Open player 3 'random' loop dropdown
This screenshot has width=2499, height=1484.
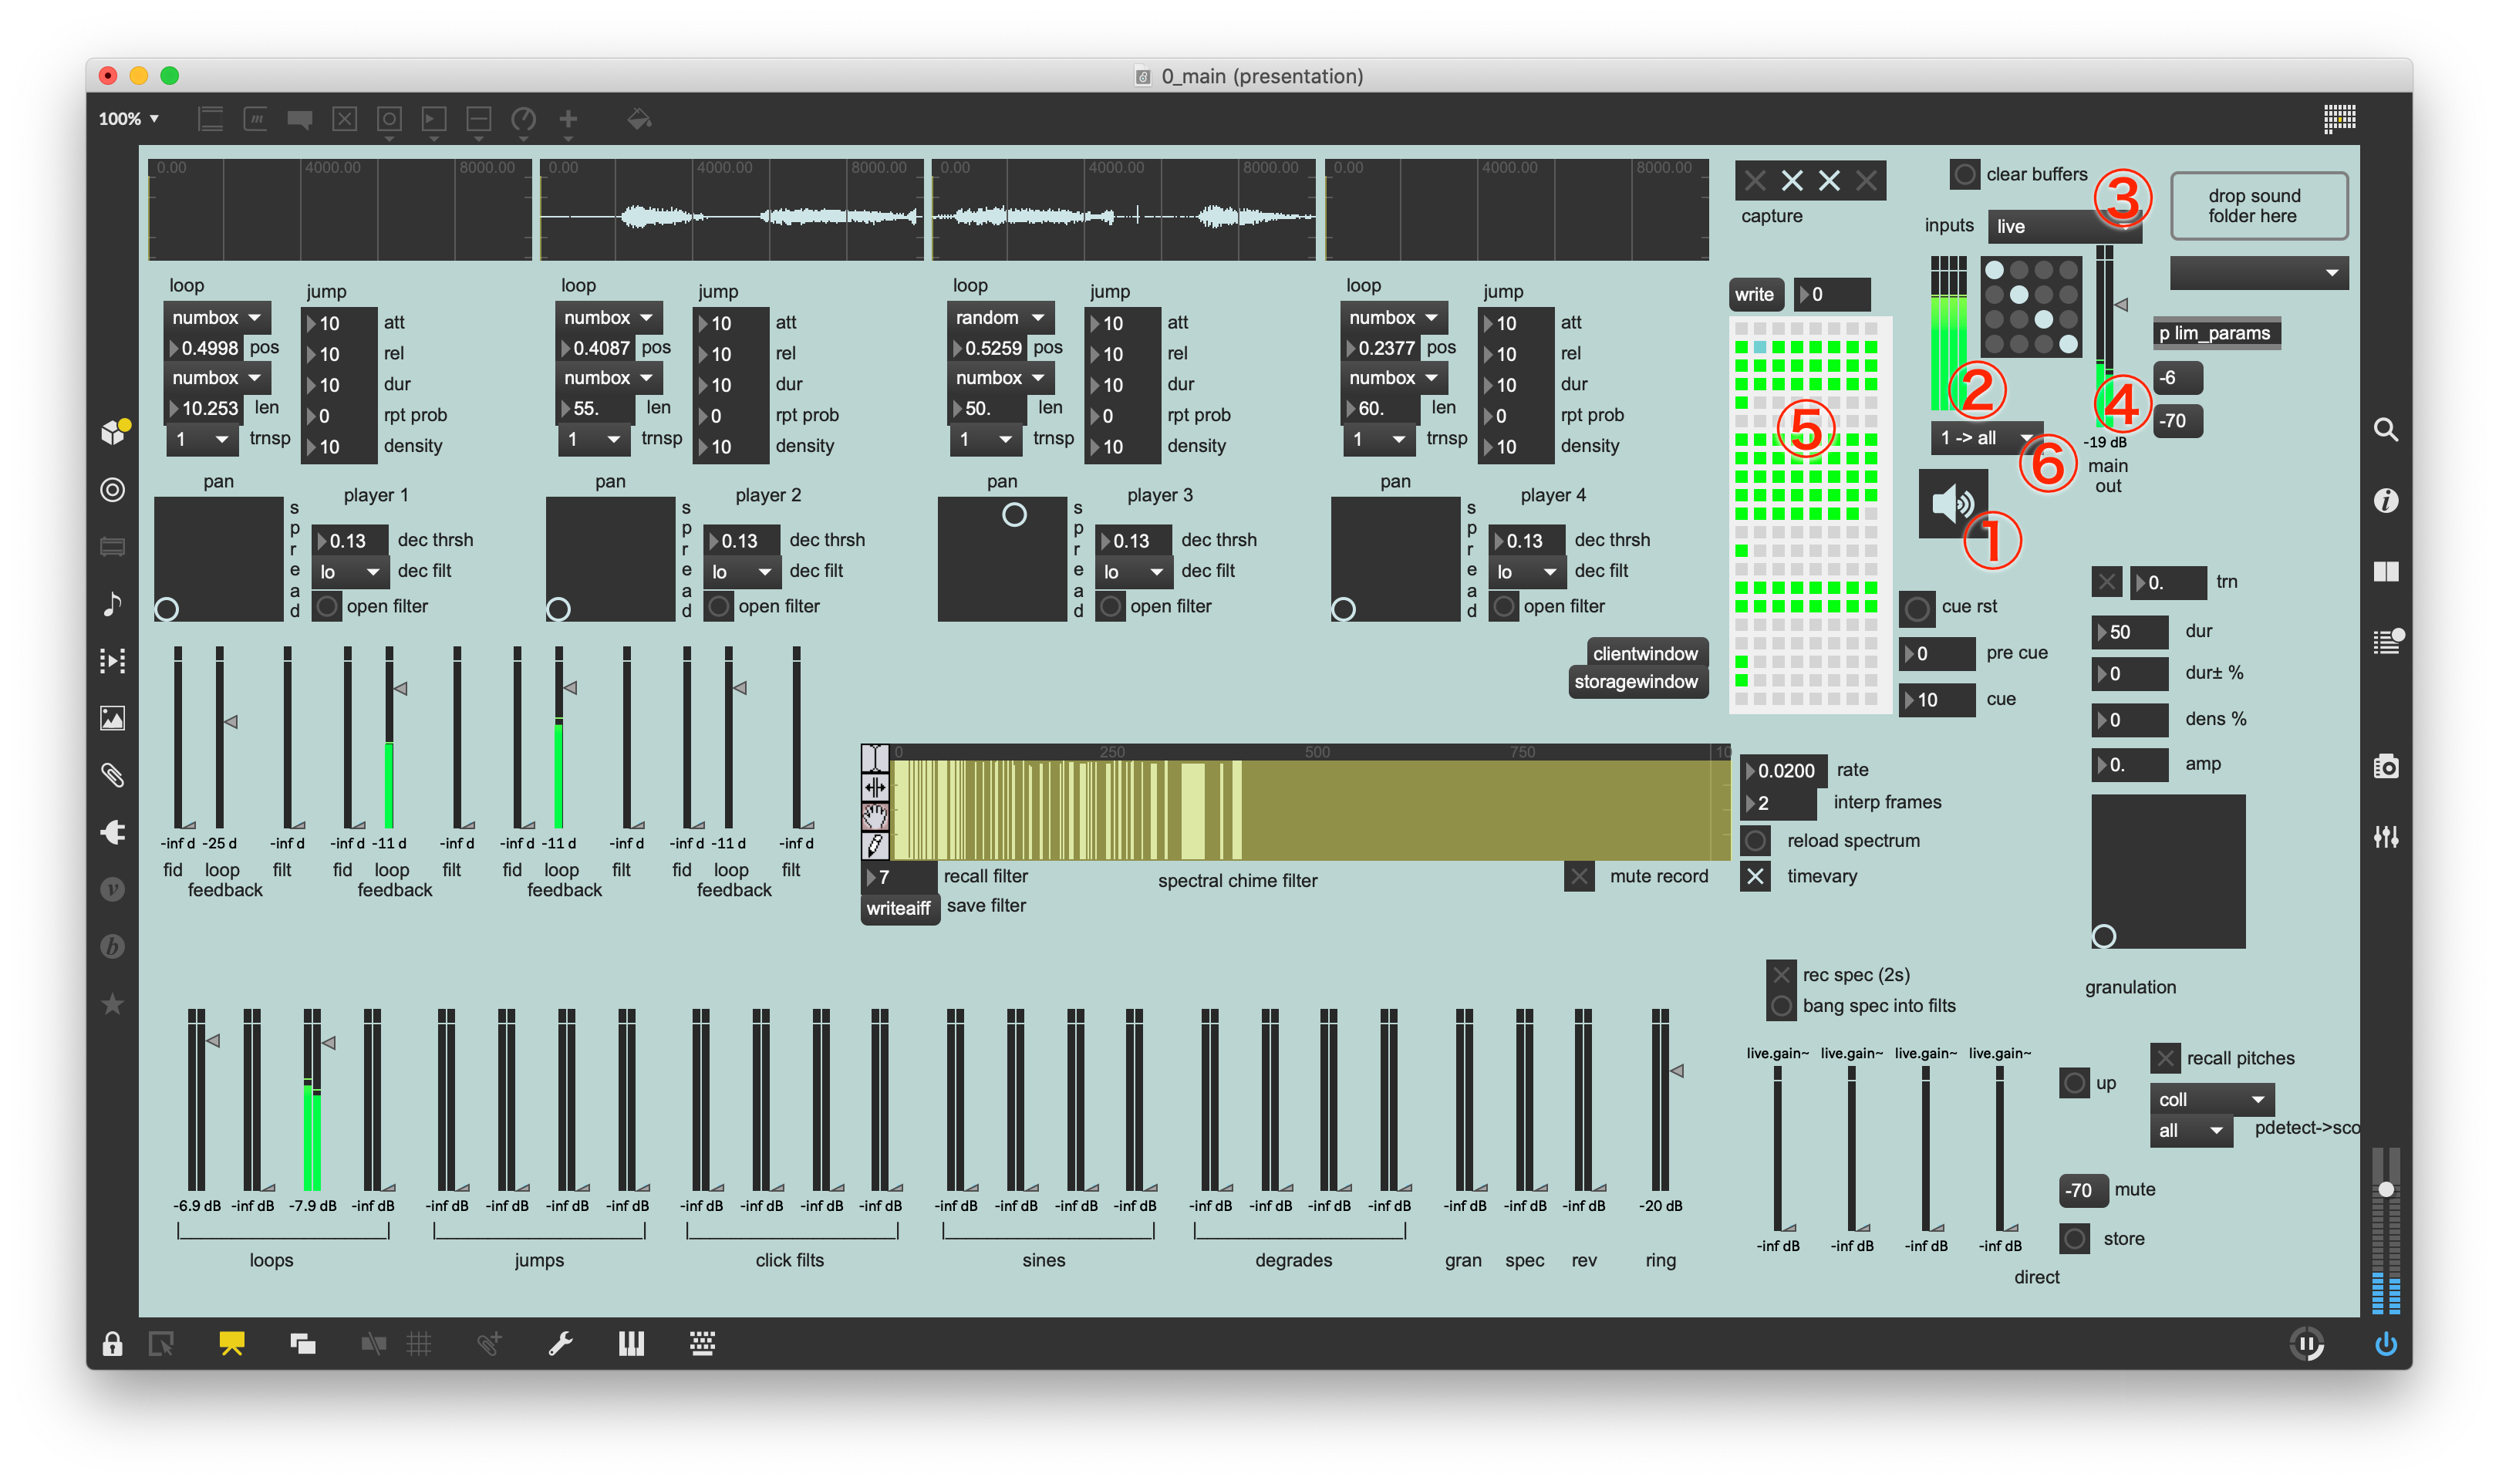[999, 318]
